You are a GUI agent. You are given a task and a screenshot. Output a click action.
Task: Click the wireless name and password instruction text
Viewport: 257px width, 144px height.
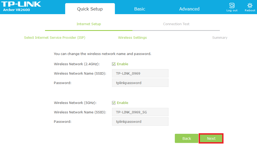pos(102,54)
